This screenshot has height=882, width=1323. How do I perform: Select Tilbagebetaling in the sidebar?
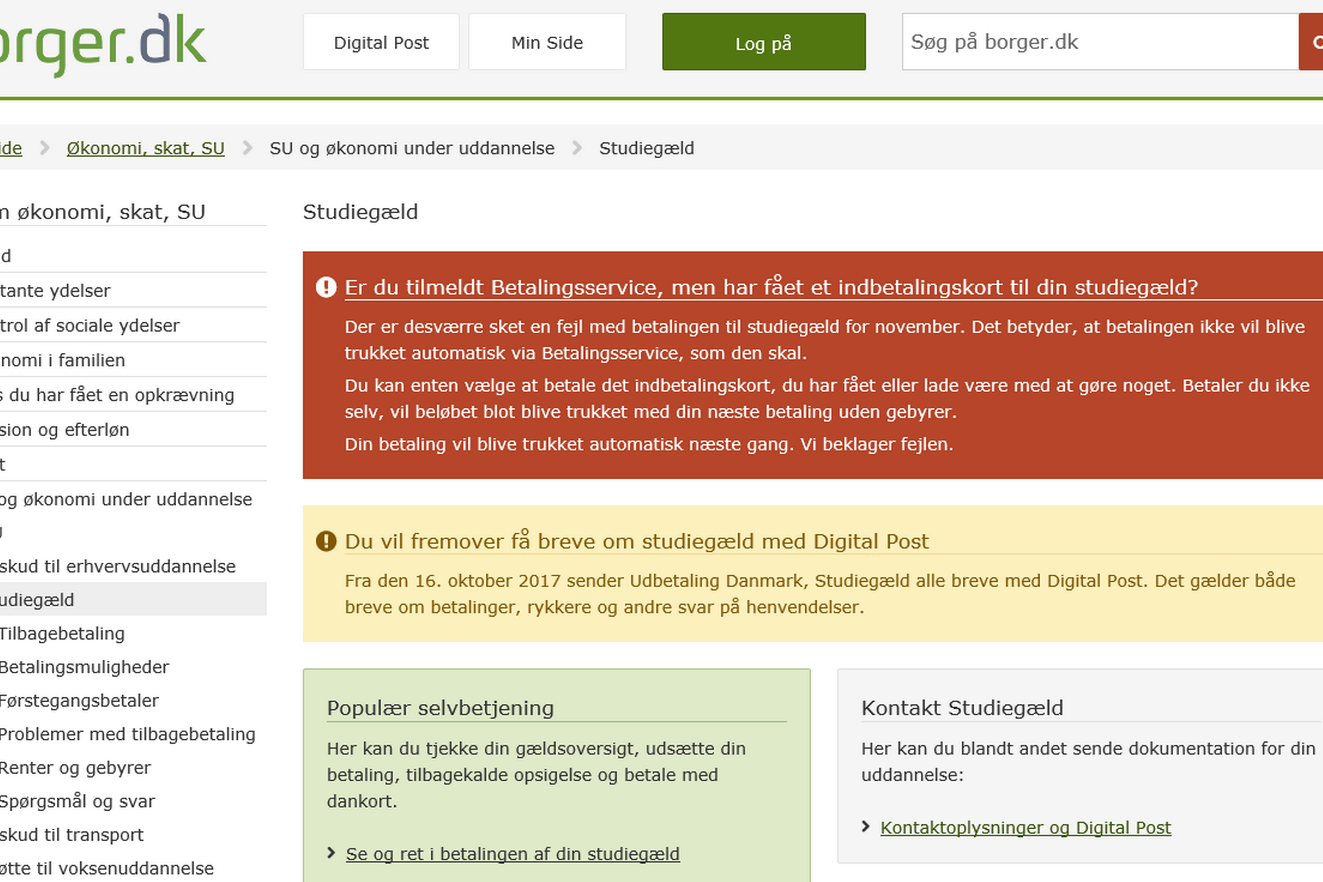pos(62,633)
